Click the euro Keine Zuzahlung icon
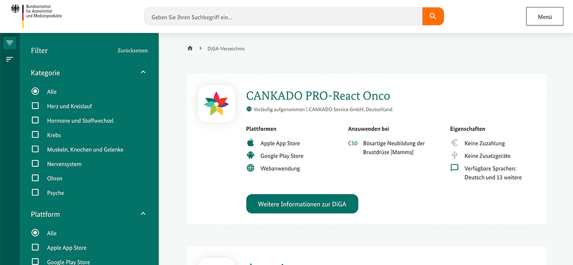This screenshot has height=265, width=573. tap(454, 143)
